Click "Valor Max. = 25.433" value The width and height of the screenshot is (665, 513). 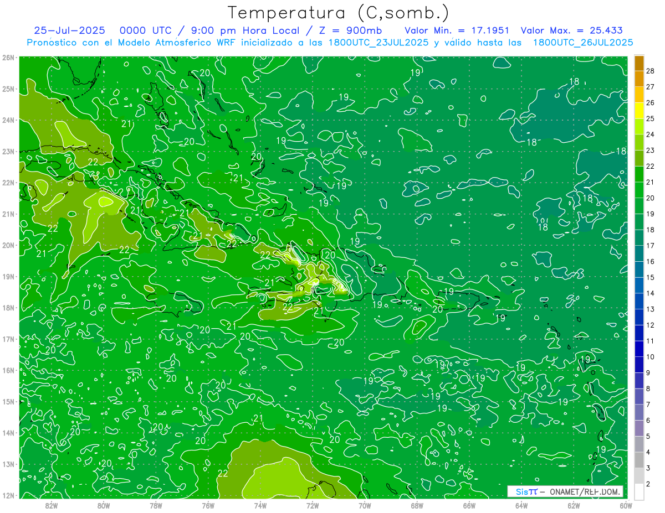pyautogui.click(x=571, y=30)
